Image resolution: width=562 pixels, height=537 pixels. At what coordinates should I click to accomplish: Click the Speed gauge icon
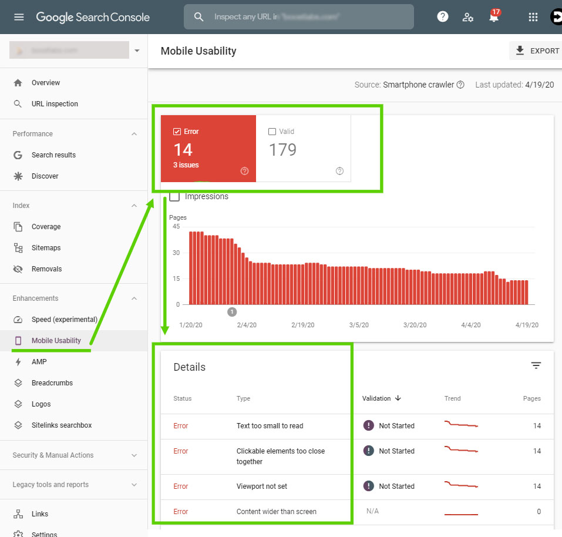click(18, 320)
